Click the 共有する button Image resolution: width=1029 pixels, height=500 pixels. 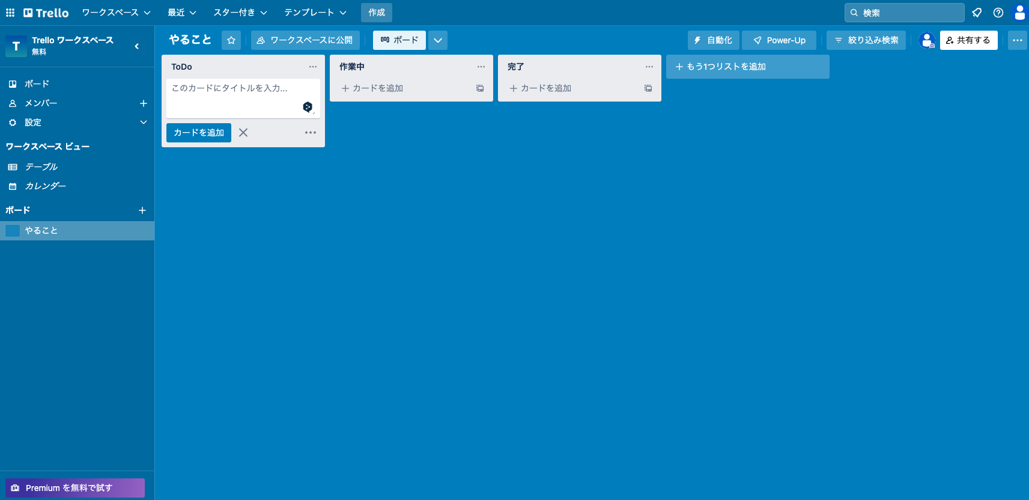969,40
